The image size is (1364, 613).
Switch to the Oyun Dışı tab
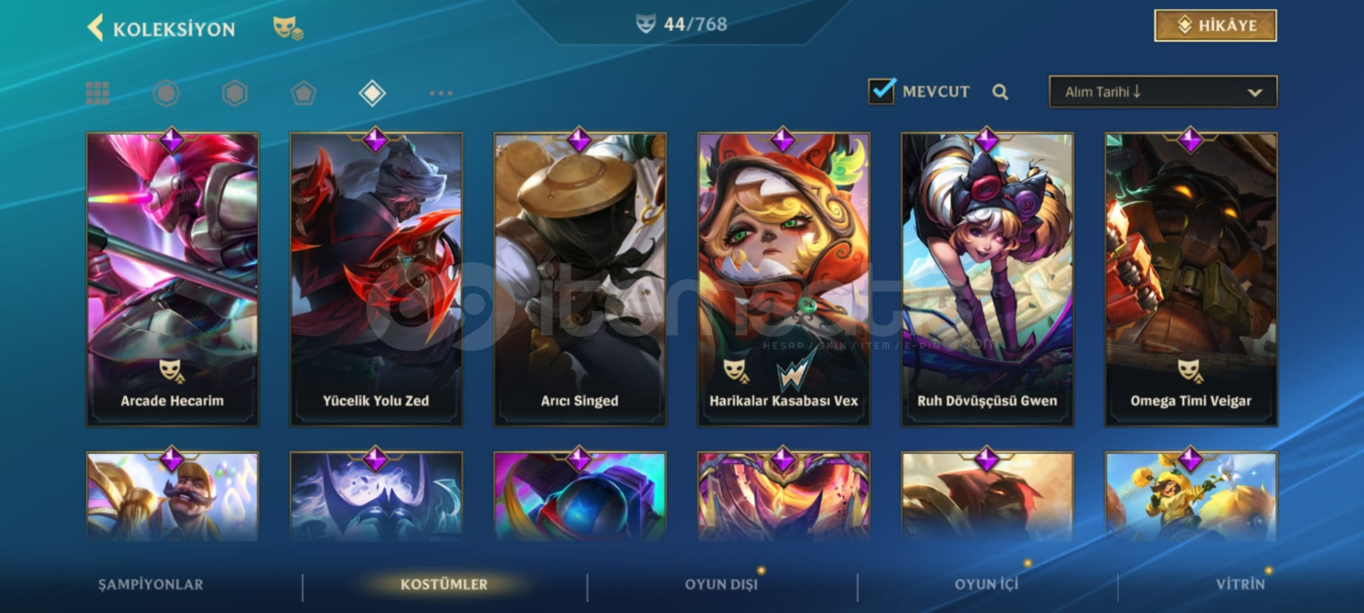[721, 585]
